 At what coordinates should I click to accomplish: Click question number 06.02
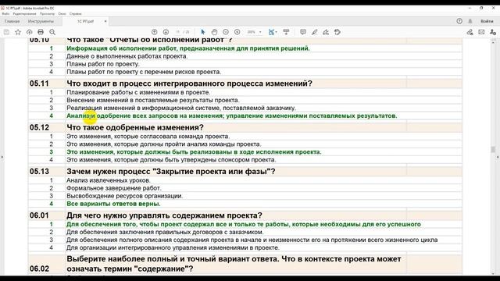point(39,269)
